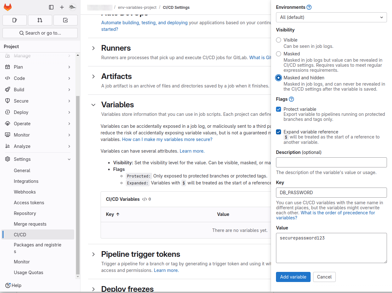Click the Add variable button
392x293 pixels.
[293, 277]
